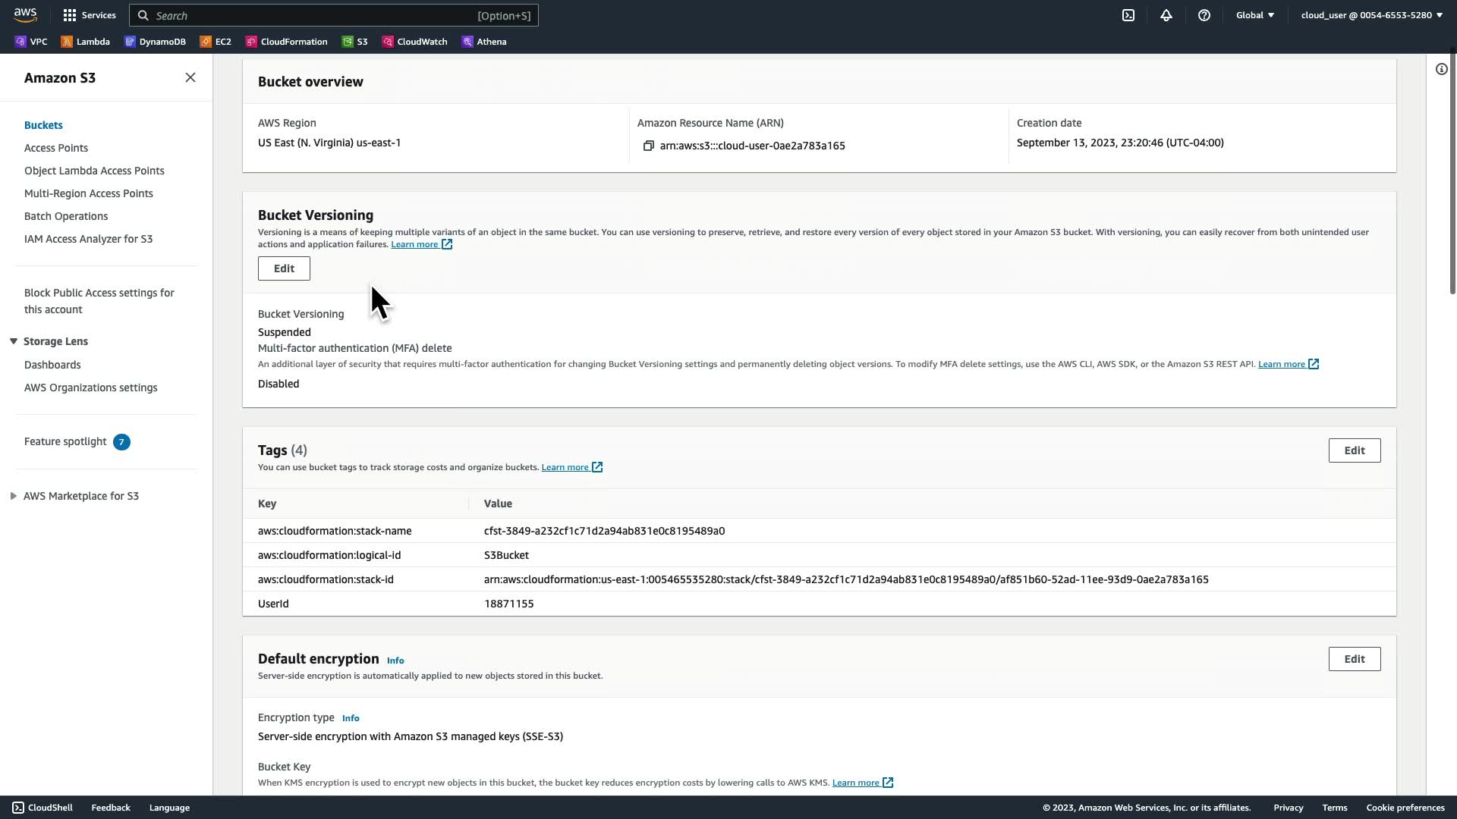The image size is (1457, 819).
Task: Open the support help question icon
Action: (1204, 15)
